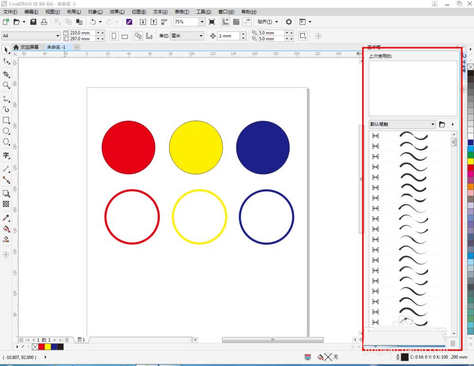Click the blue swatch in document palette
474x366 pixels.
(x=54, y=347)
